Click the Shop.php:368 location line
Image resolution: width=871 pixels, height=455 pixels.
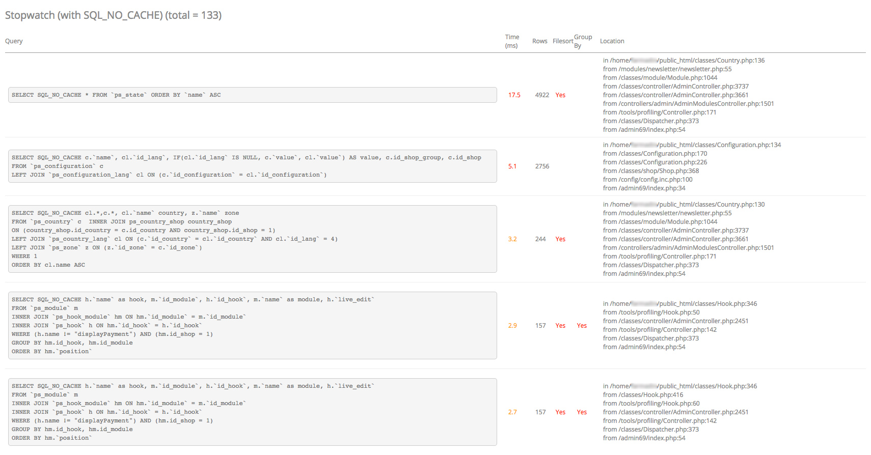click(651, 171)
